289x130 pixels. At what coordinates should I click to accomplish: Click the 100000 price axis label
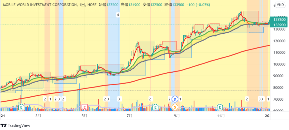pyautogui.click(x=279, y=64)
